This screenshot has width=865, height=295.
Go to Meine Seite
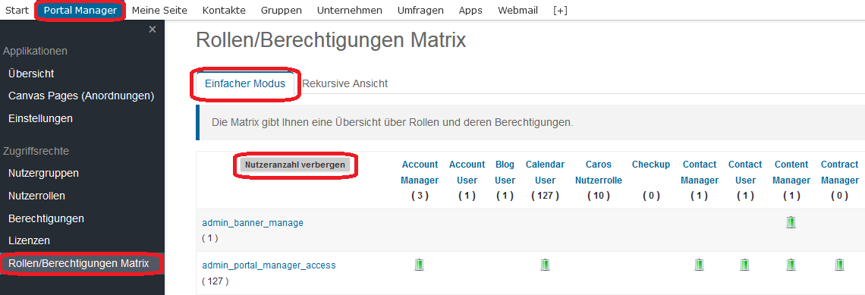[x=159, y=10]
